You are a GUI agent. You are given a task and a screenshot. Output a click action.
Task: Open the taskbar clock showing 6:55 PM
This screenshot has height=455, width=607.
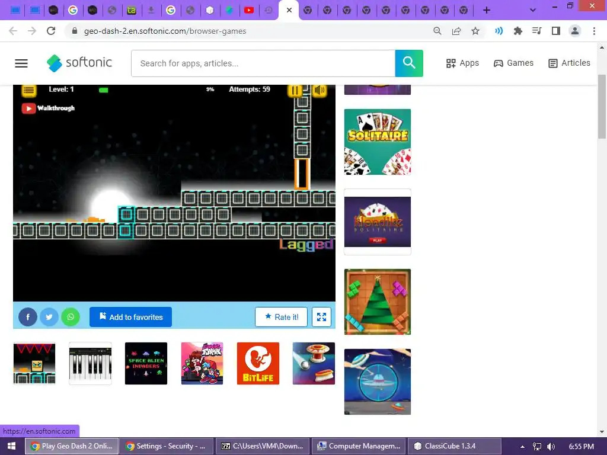[582, 447]
